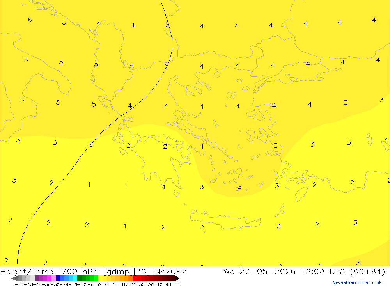Click the '[°C]' unit label in the title
The width and height of the screenshot is (390, 286).
pyautogui.click(x=142, y=272)
